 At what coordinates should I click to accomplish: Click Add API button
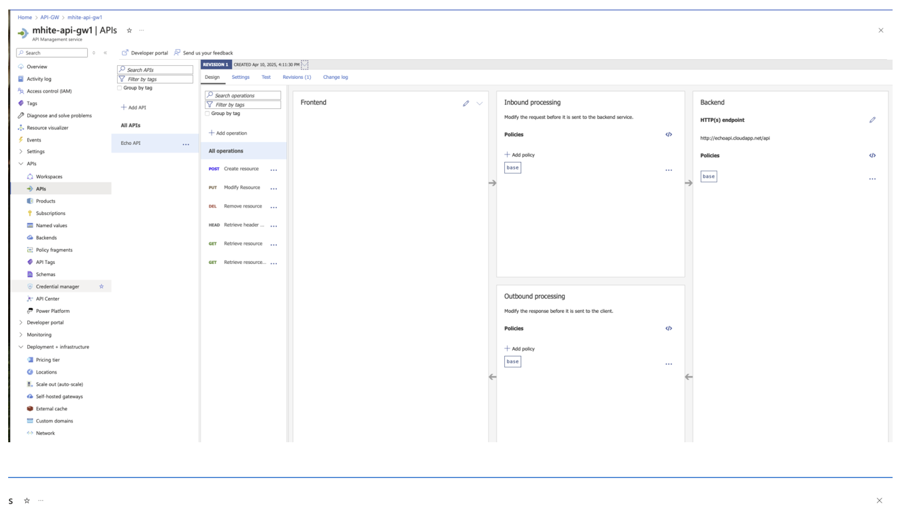click(133, 107)
